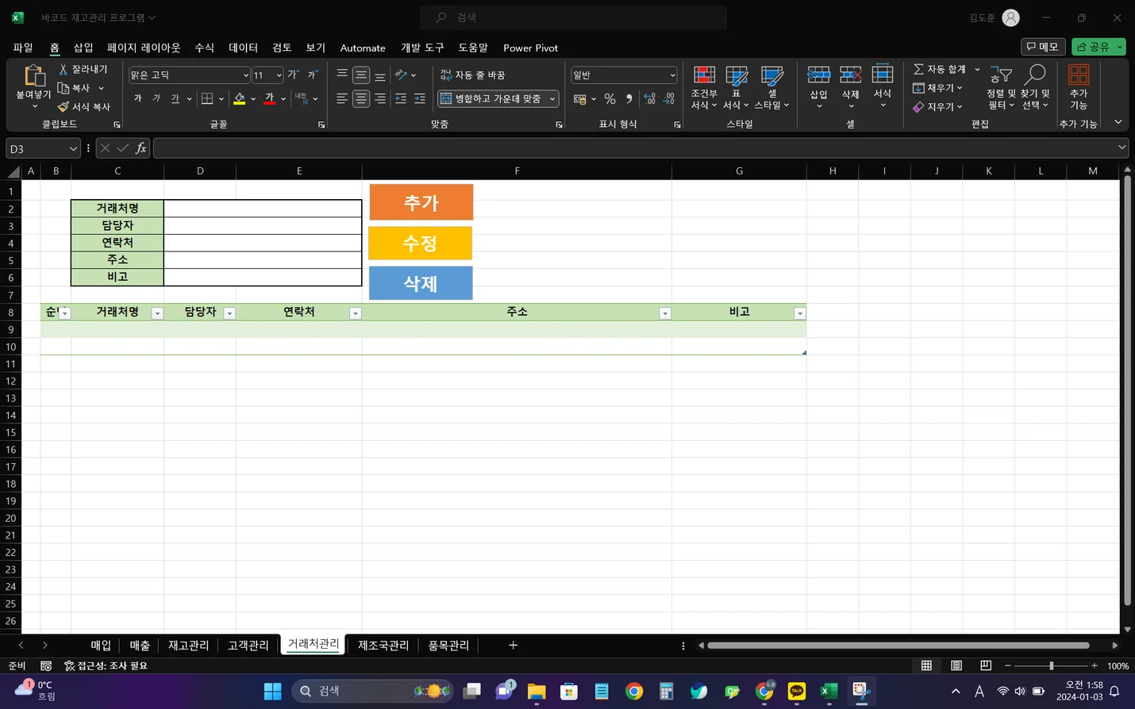Viewport: 1135px width, 709px height.
Task: Click the Increase Decimal icon
Action: pyautogui.click(x=650, y=99)
